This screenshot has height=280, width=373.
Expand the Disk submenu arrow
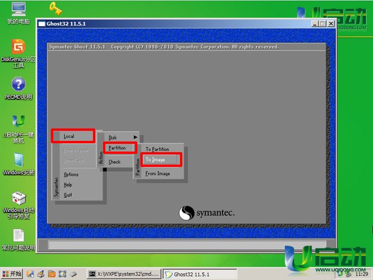coord(136,137)
